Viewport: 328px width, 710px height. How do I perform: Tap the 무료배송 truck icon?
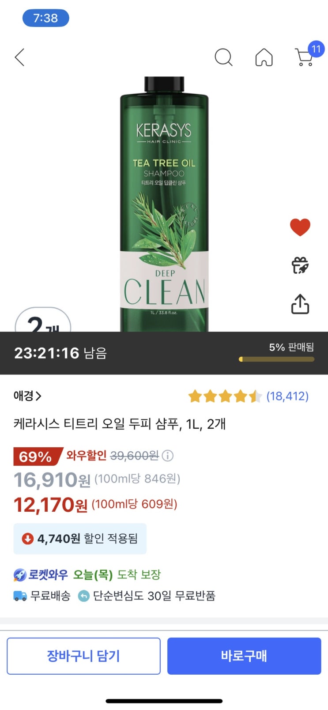pyautogui.click(x=20, y=596)
